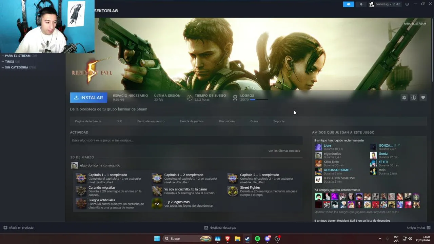Open the DLC tab
Screen dimensions: 434x244
[x=119, y=121]
